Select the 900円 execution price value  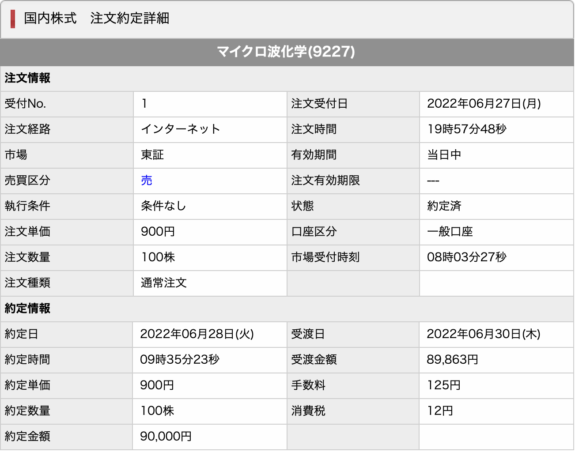tap(157, 385)
